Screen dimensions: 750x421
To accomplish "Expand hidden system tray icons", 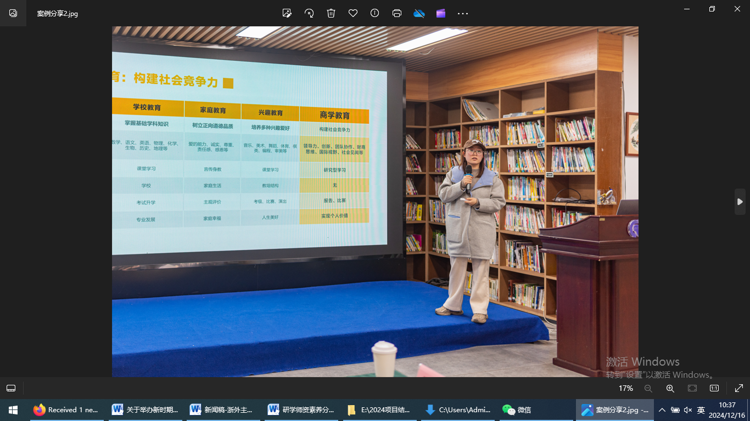I will pyautogui.click(x=662, y=410).
